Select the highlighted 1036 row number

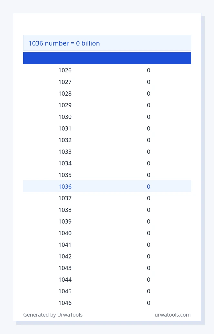pos(65,187)
